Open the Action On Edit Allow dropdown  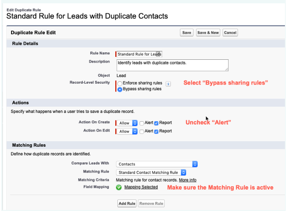tap(130, 131)
